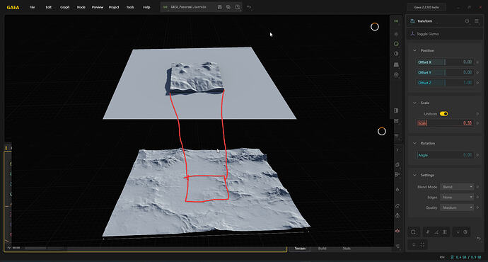Click the split viewport layout icon

click(x=396, y=110)
